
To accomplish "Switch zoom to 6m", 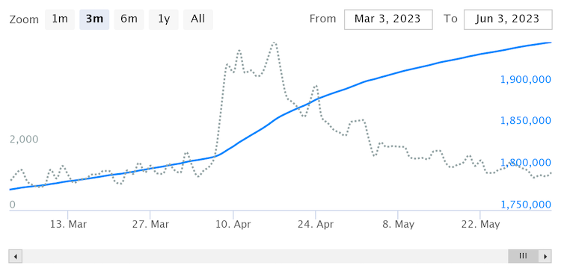I will 129,19.
